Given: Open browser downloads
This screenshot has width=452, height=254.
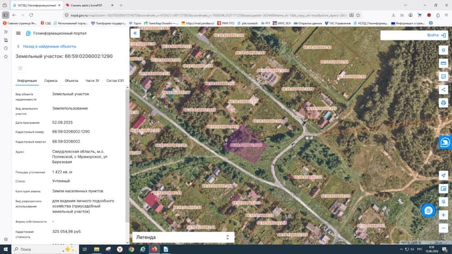Looking at the screenshot, I should coord(394,15).
